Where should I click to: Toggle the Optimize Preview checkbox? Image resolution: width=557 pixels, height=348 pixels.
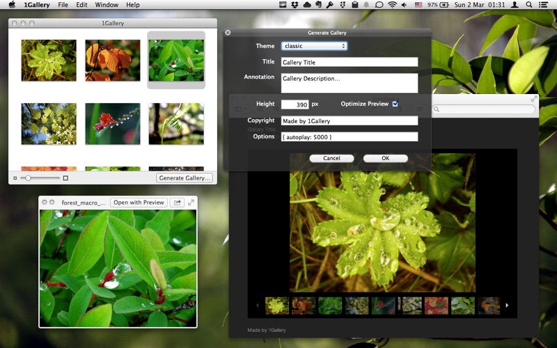pyautogui.click(x=395, y=104)
